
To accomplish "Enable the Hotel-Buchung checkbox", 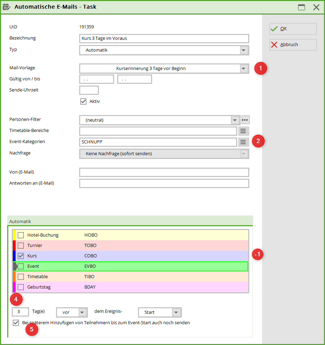I will click(21, 235).
